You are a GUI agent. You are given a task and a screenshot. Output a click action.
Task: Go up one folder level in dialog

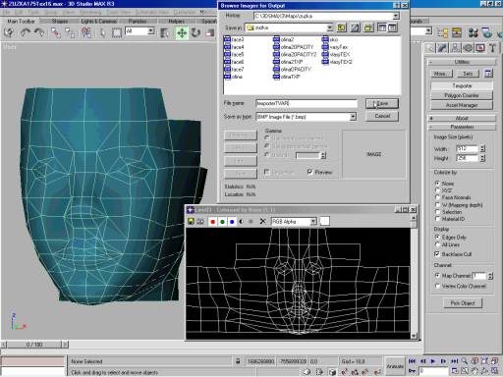pos(341,27)
